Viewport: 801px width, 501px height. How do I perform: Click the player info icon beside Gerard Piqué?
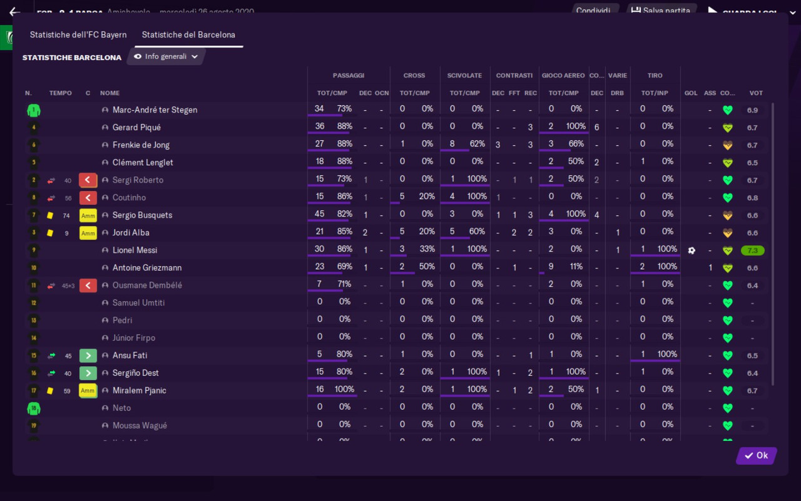click(x=105, y=128)
